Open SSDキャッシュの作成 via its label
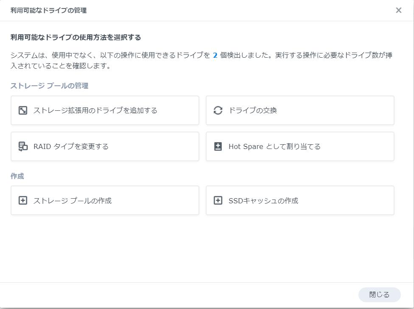Image resolution: width=414 pixels, height=309 pixels. pyautogui.click(x=263, y=200)
